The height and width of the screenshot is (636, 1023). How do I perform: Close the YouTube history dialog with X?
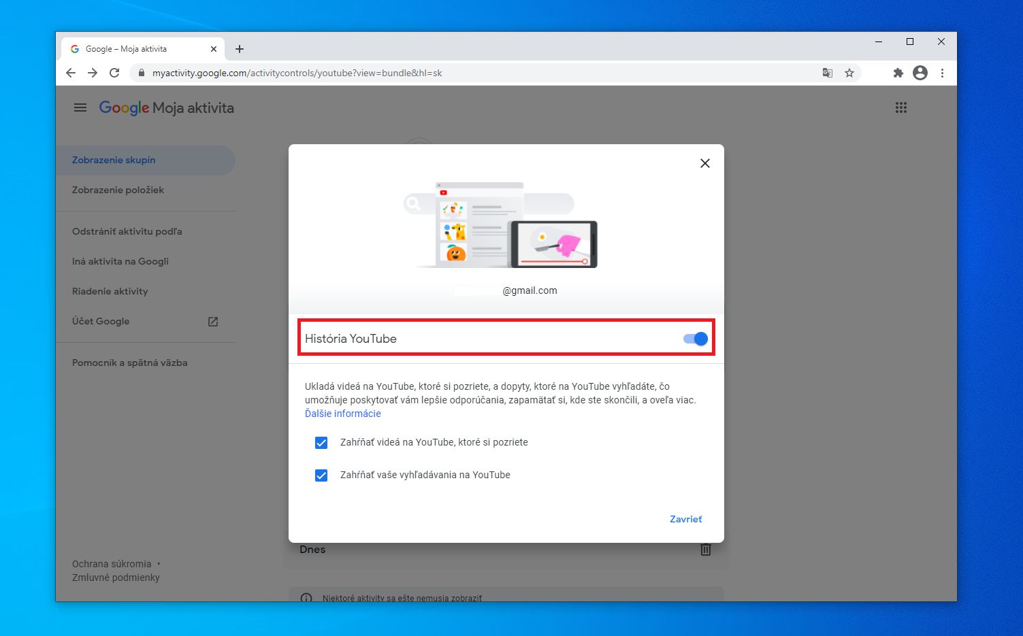(705, 163)
